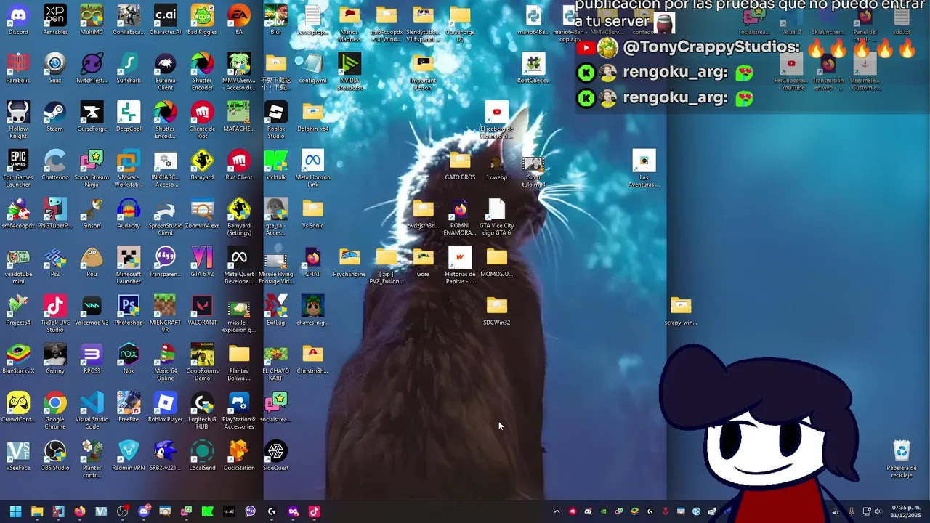Image resolution: width=930 pixels, height=523 pixels.
Task: Switch to Firefox in the taskbar
Action: tap(80, 511)
